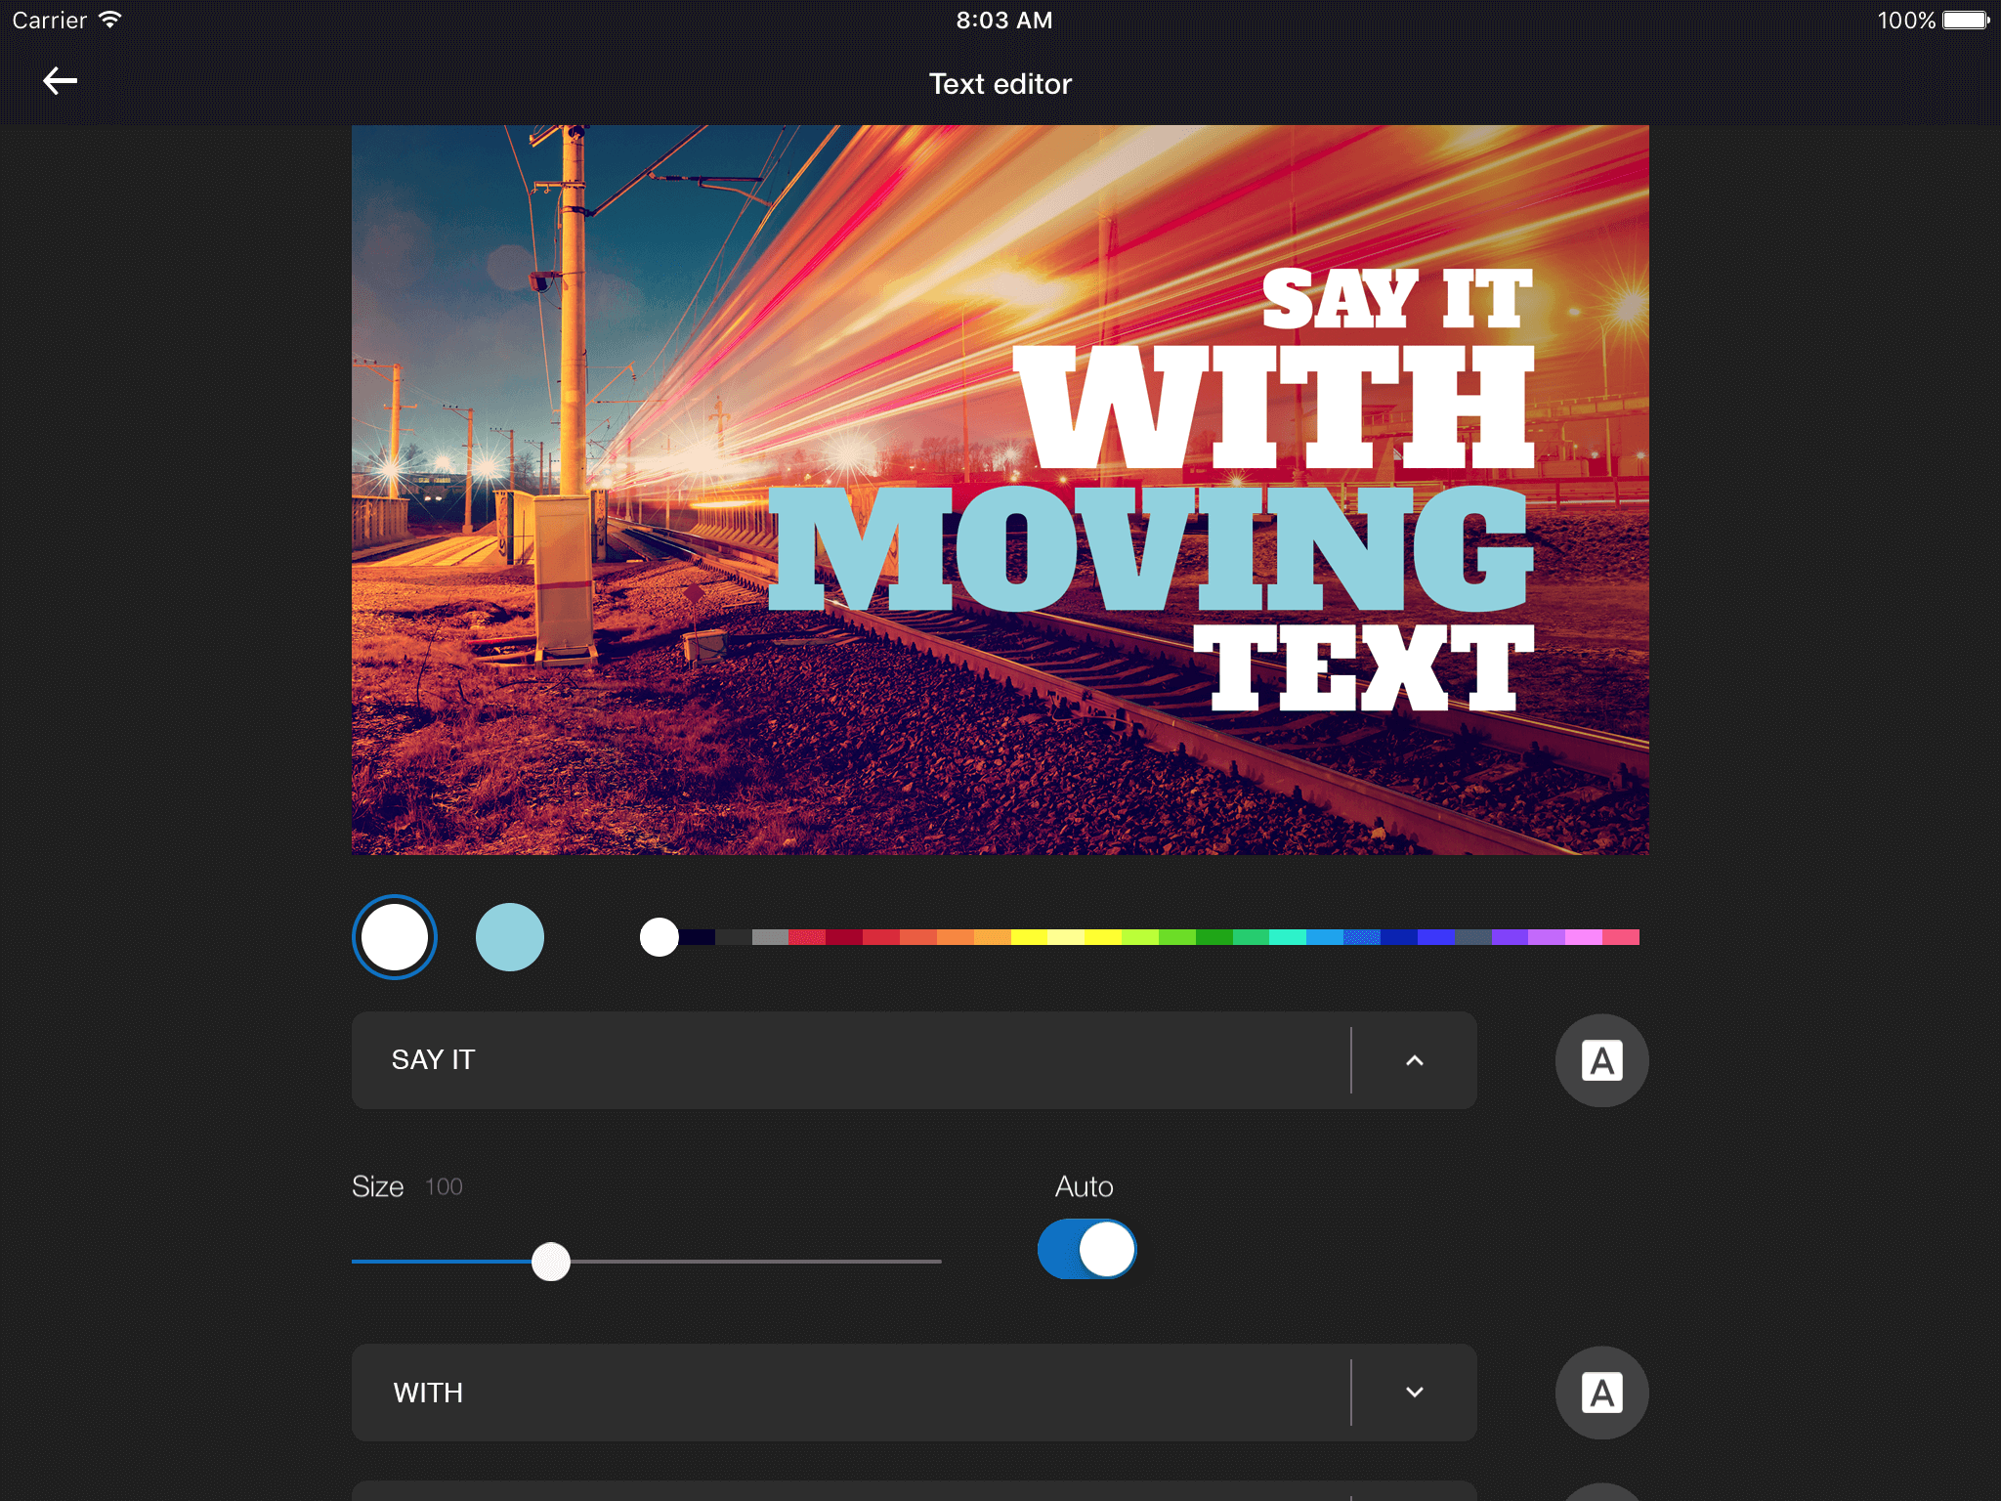Image resolution: width=2001 pixels, height=1501 pixels.
Task: Click the Text editor title
Action: (x=1000, y=84)
